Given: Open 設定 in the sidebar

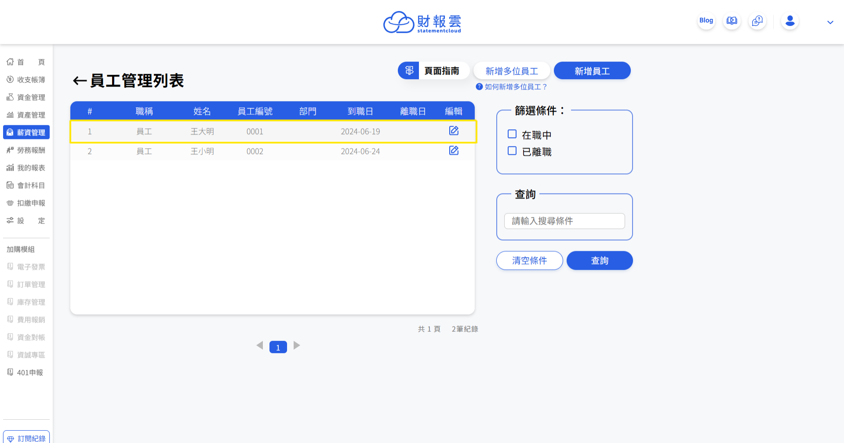Looking at the screenshot, I should (x=26, y=220).
